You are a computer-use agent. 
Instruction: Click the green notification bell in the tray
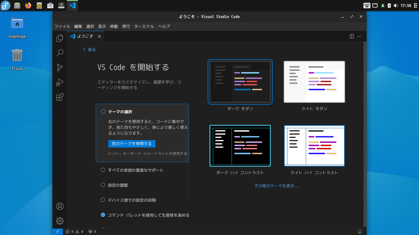pos(383,6)
